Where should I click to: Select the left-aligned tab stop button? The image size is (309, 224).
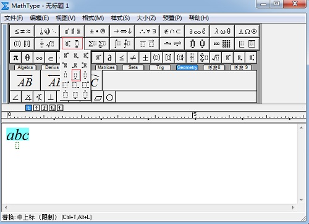(28, 108)
